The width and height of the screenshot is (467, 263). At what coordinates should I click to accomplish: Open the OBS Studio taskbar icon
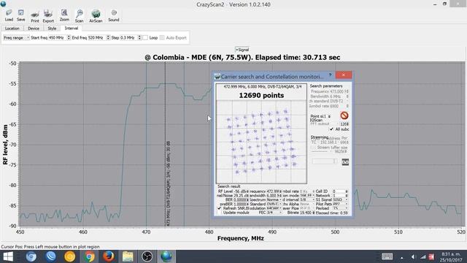coord(147,256)
